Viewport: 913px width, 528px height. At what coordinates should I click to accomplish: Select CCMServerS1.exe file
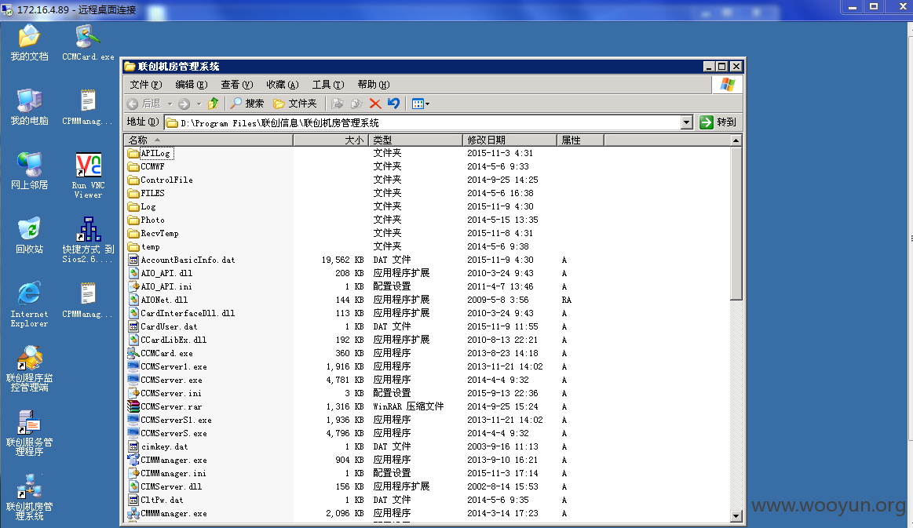click(x=170, y=421)
